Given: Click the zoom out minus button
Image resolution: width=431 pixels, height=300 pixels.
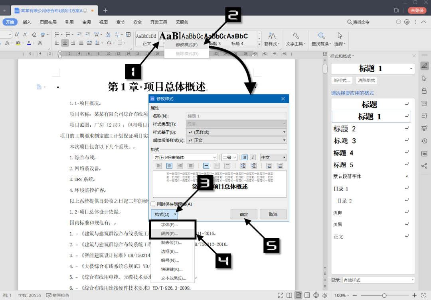Looking at the screenshot, I should tap(355, 295).
